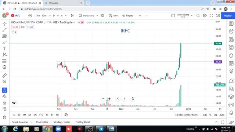This screenshot has height=132, width=235.
Task: Open the data window icon
Action: tap(231, 47)
